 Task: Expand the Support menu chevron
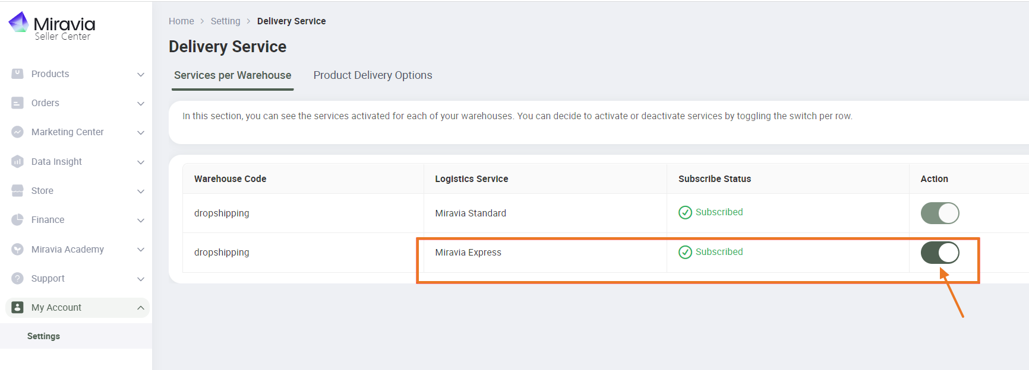click(141, 278)
